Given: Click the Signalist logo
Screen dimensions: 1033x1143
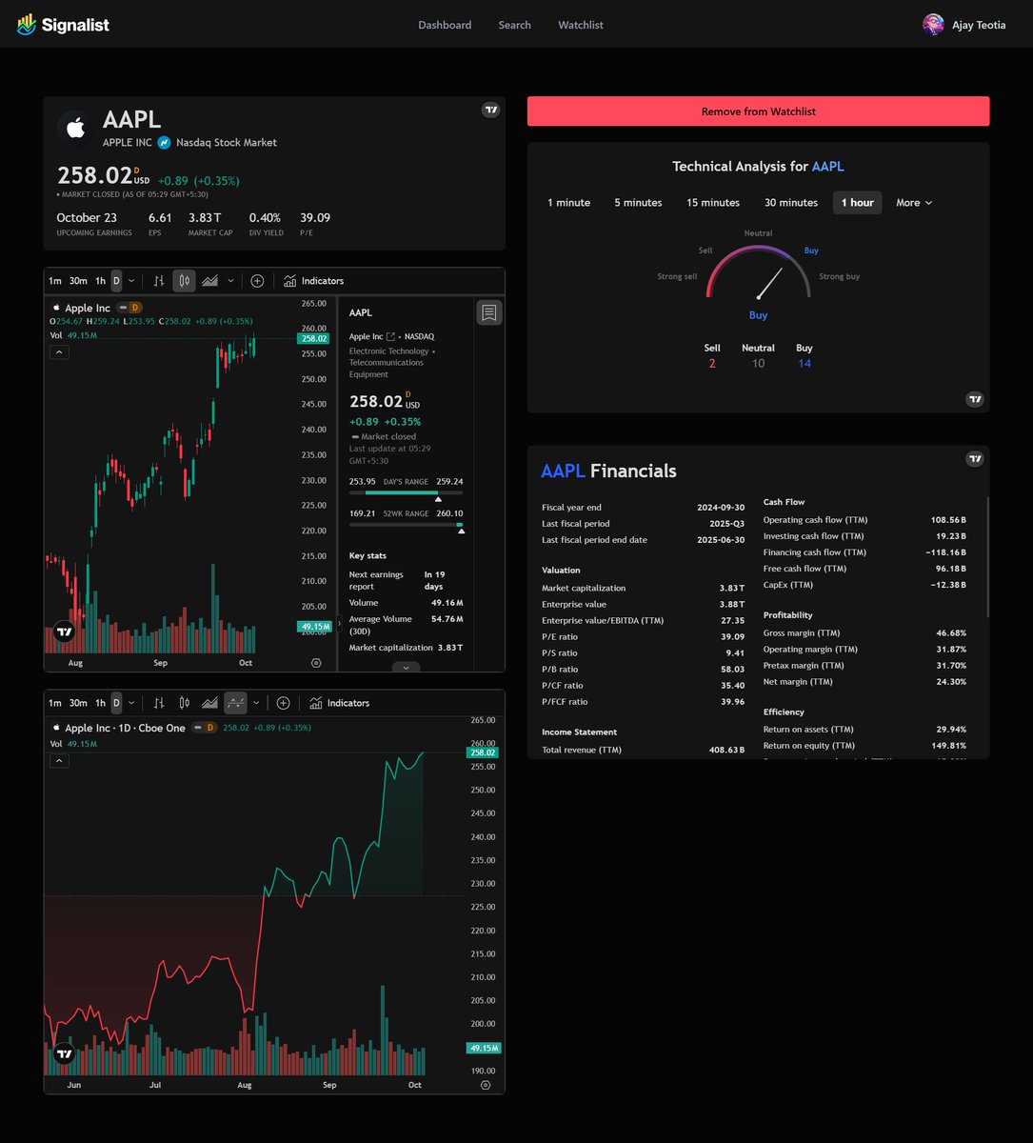Looking at the screenshot, I should point(63,25).
